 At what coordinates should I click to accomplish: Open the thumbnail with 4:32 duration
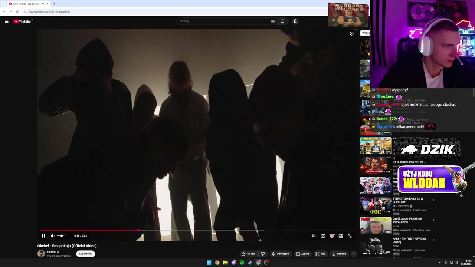click(x=375, y=145)
